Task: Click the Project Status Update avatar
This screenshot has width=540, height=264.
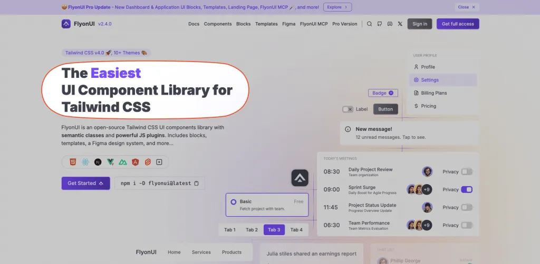Action: [427, 207]
